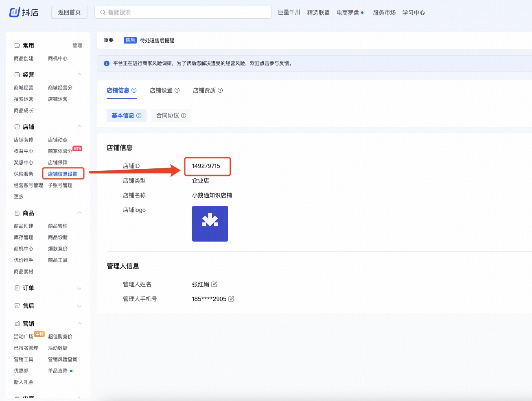This screenshot has width=532, height=401.
Task: Click the 售后 section icon
Action: coord(17,306)
